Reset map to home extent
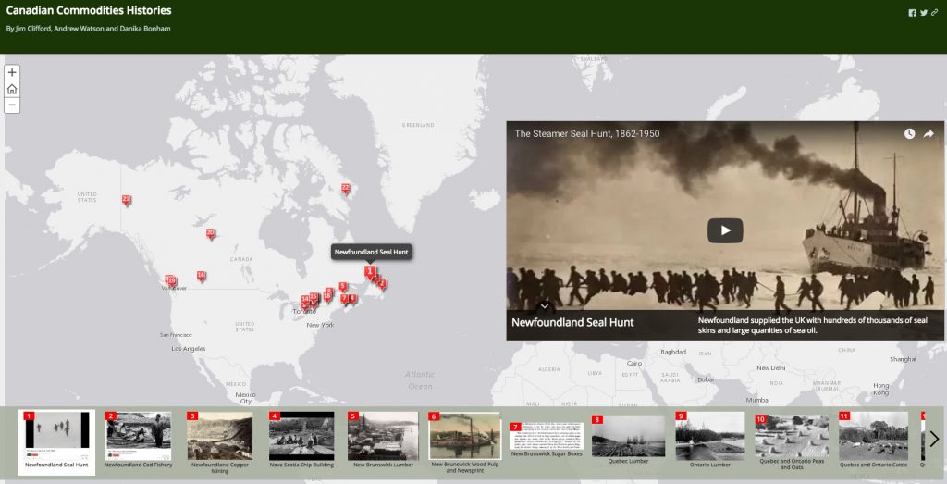 12,89
